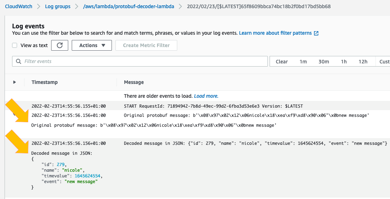390x199 pixels.
Task: Open the protobuf-decoder-lambda log group breadcrumb
Action: 129,6
